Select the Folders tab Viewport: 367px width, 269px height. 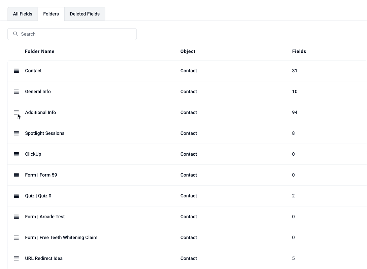[51, 14]
